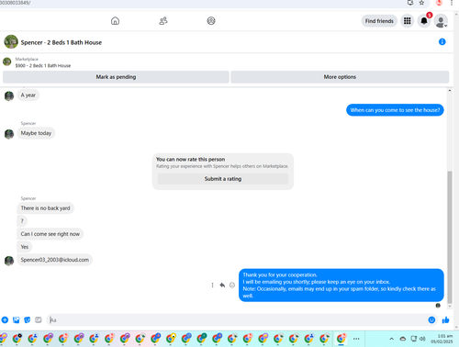Choose a GIF icon in composer
Image resolution: width=459 pixels, height=347 pixels.
pos(39,320)
